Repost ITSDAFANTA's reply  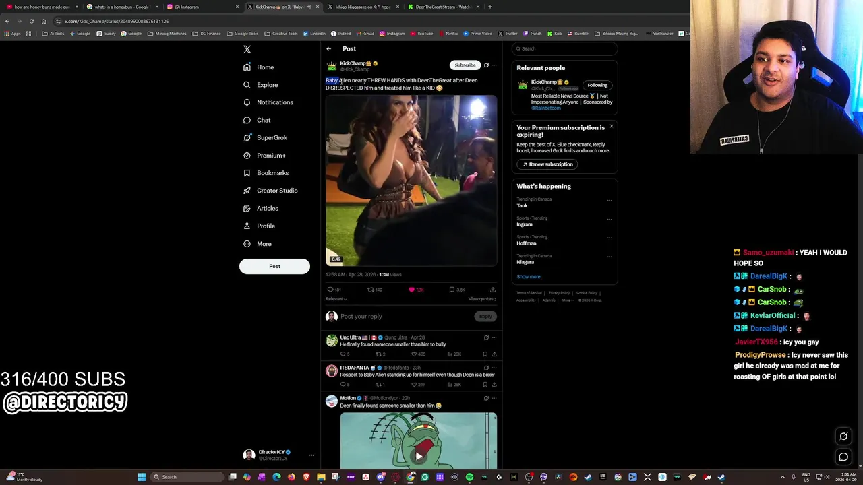pyautogui.click(x=378, y=384)
